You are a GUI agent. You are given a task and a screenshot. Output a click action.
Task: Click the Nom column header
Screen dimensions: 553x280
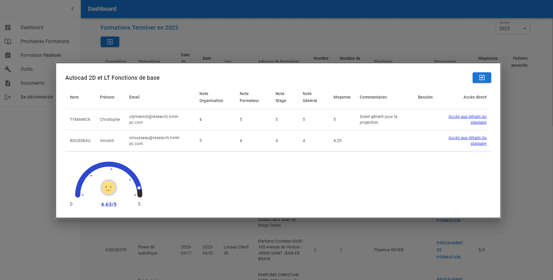[74, 97]
